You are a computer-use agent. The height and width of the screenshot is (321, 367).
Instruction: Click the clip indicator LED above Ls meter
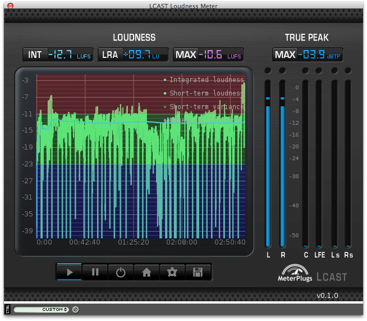pyautogui.click(x=334, y=70)
